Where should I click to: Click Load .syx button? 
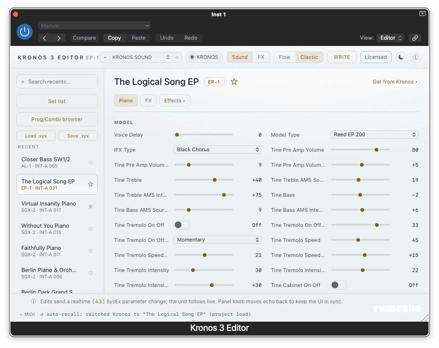click(x=36, y=136)
